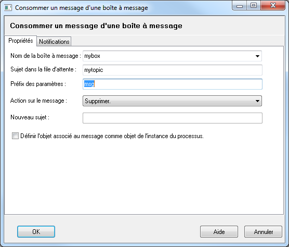Click the mybox text in the combo box
The image size is (289, 247).
pos(93,56)
